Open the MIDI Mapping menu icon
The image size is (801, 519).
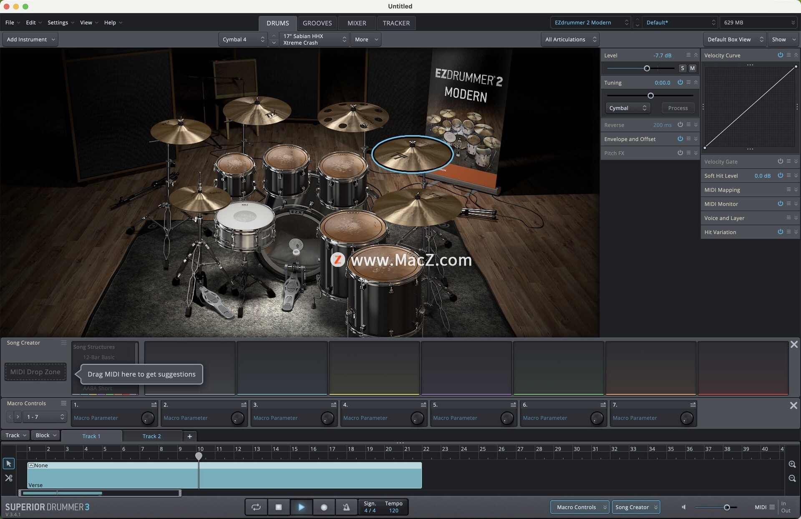point(788,189)
